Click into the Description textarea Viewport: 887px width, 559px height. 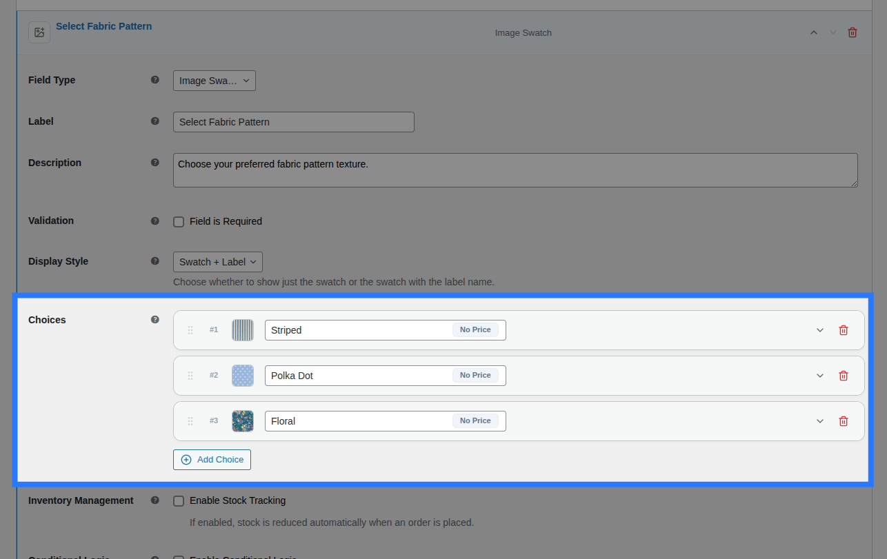(x=515, y=170)
